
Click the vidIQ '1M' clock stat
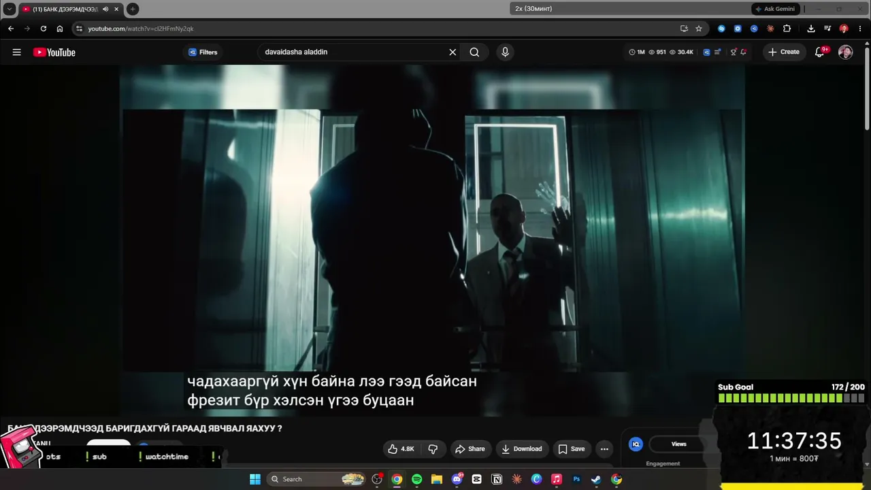click(637, 52)
